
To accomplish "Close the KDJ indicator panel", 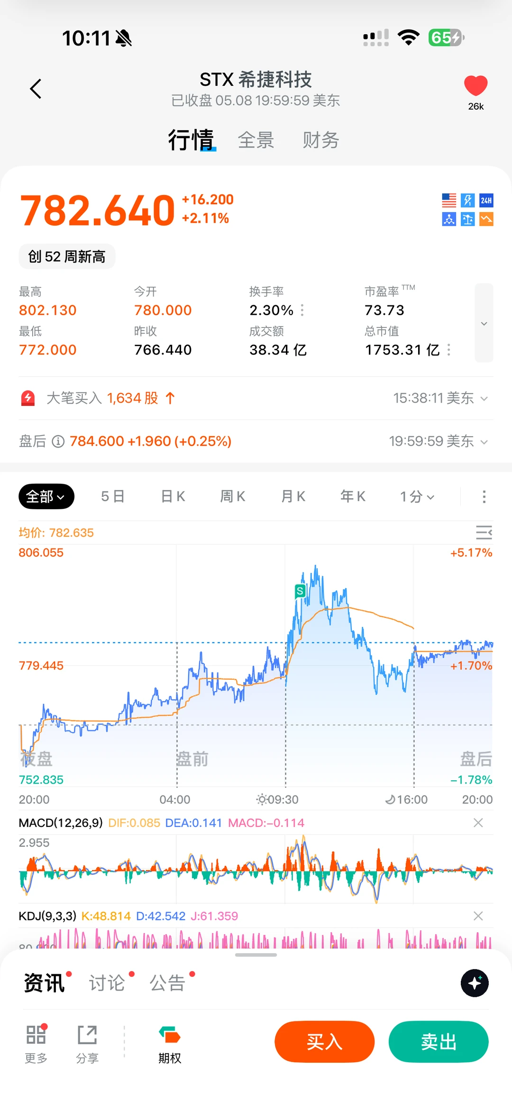I will [478, 916].
